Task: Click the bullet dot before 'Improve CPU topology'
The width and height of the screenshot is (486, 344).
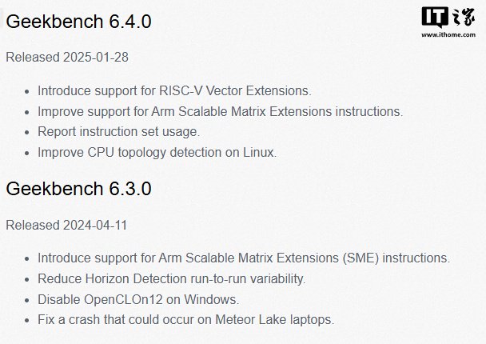Action: point(26,153)
